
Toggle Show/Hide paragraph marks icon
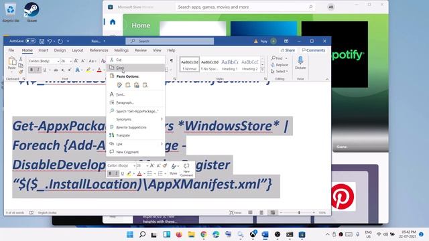172,60
